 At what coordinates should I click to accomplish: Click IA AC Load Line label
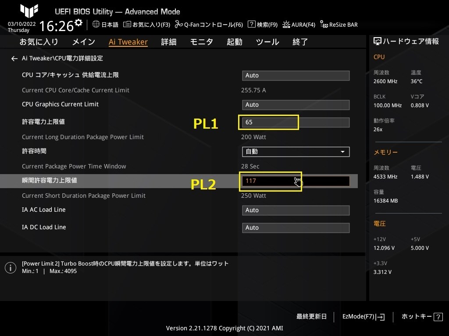pyautogui.click(x=43, y=210)
